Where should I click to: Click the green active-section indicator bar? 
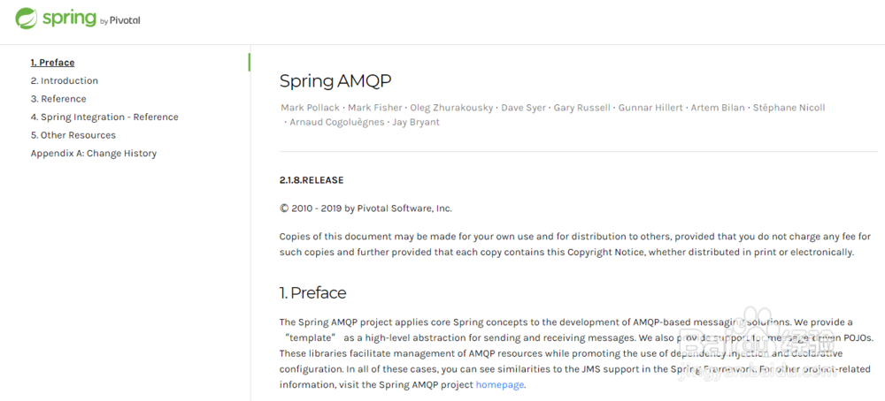pos(249,62)
